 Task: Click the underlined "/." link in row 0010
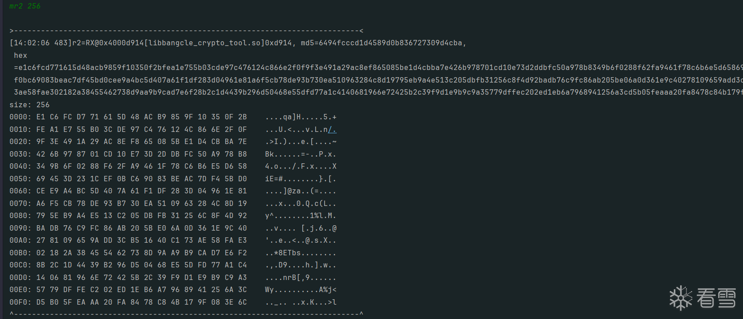332,130
